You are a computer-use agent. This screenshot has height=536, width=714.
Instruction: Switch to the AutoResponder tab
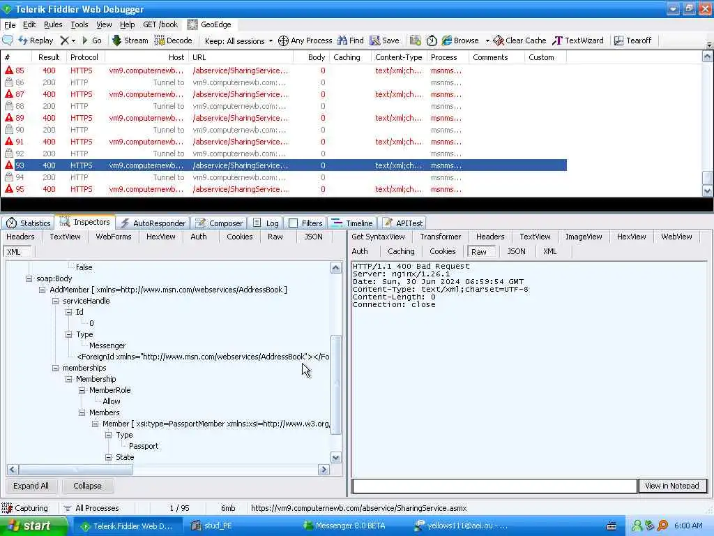coord(153,223)
